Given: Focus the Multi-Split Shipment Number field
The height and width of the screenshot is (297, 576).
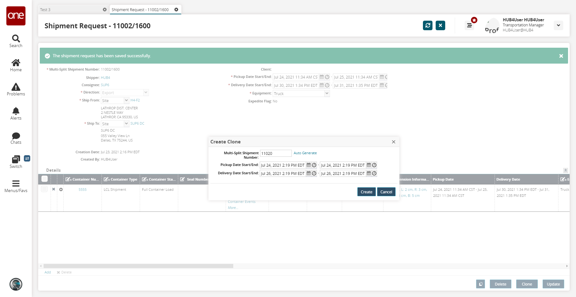Looking at the screenshot, I should pos(276,153).
